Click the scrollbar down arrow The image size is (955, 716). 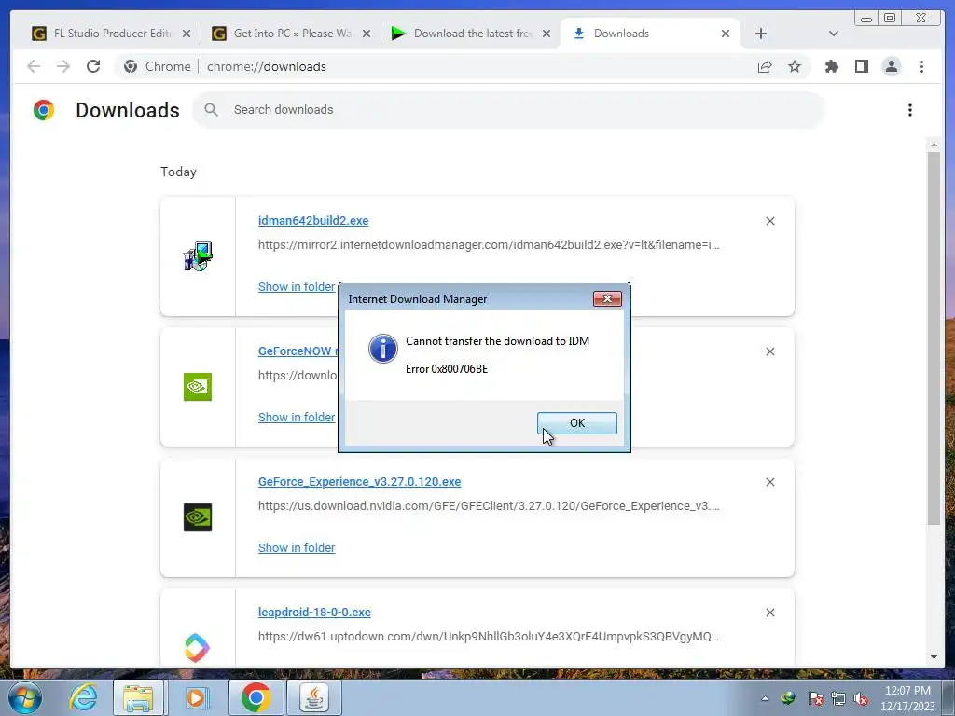click(x=934, y=657)
